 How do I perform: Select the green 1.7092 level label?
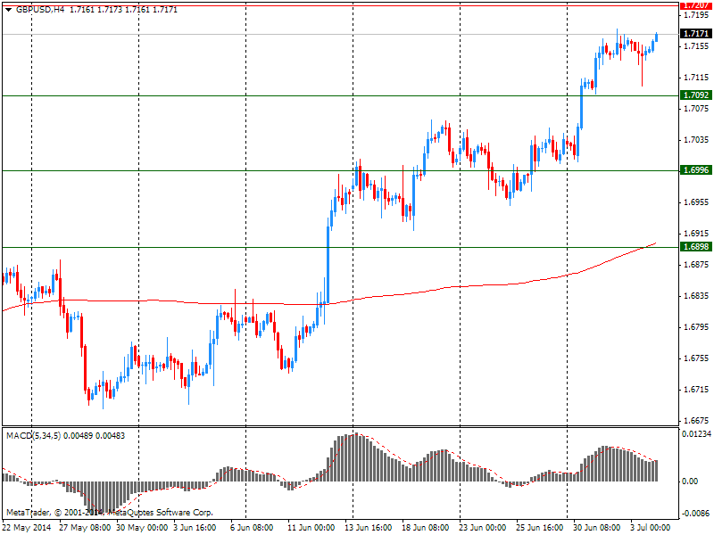(x=696, y=95)
